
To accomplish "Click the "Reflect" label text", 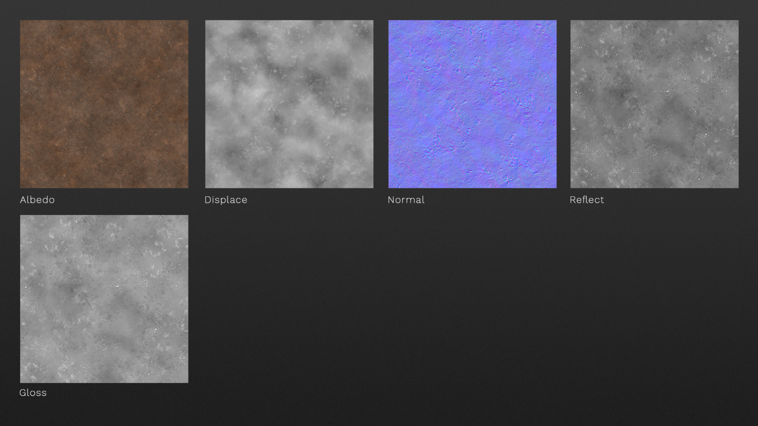I will [587, 200].
